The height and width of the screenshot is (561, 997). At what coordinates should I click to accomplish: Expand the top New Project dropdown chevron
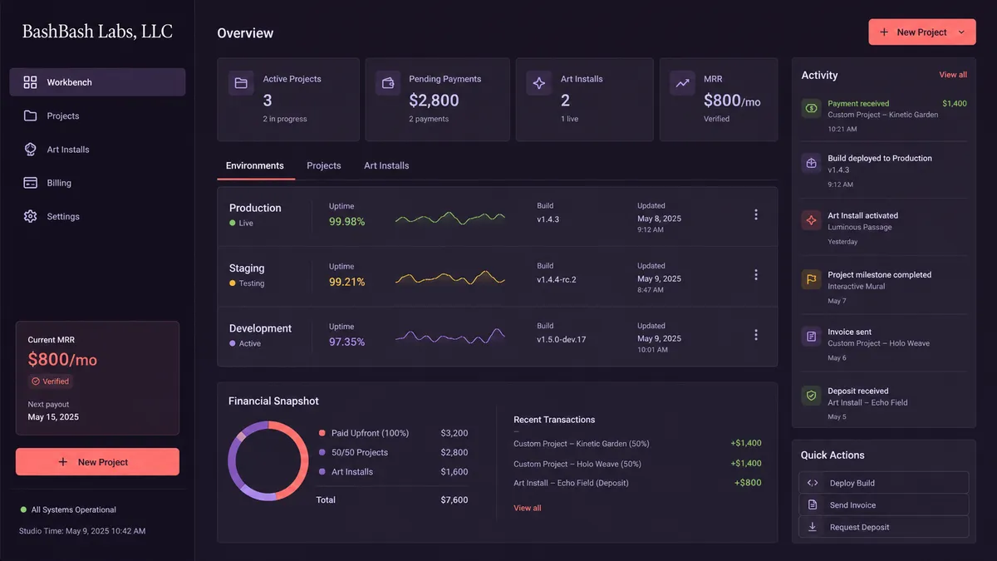961,32
